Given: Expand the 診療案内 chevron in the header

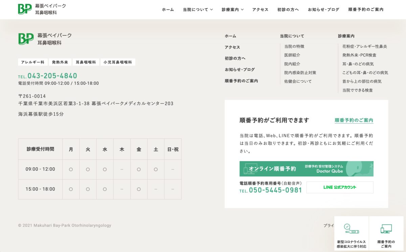Looking at the screenshot, I should coord(242,10).
